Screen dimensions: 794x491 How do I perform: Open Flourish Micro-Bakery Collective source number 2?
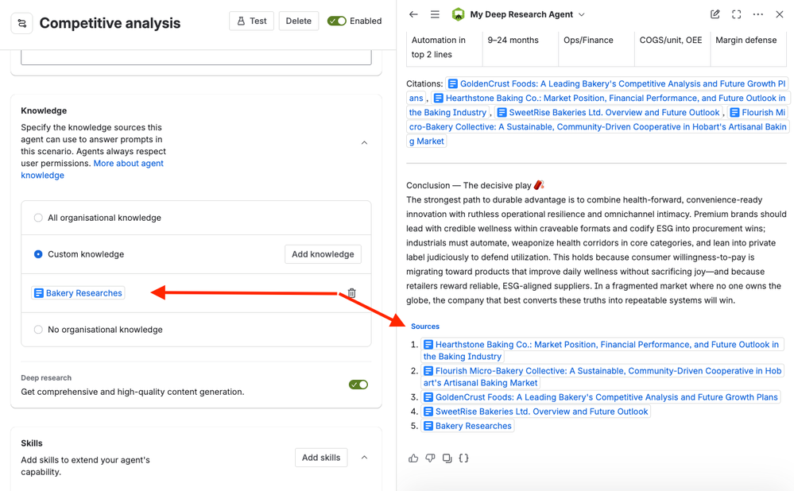click(x=602, y=377)
